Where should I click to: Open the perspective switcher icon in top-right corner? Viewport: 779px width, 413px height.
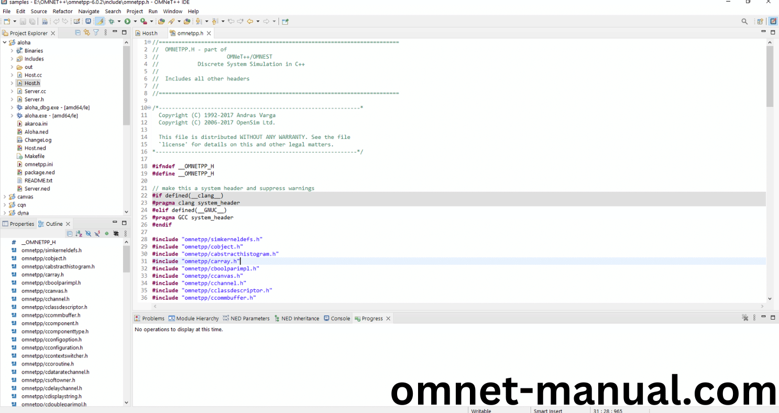[773, 21]
